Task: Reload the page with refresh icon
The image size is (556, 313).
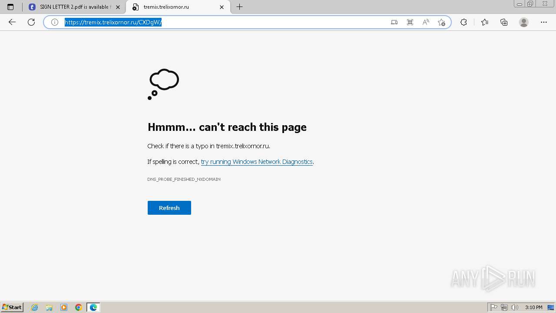Action: point(31,22)
